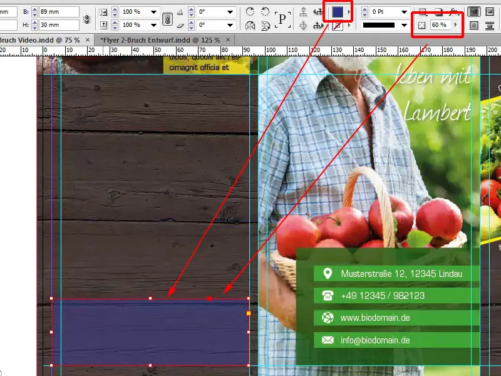The width and height of the screenshot is (501, 376).
Task: Rotate selection 90° counter-clockwise
Action: coord(265,12)
